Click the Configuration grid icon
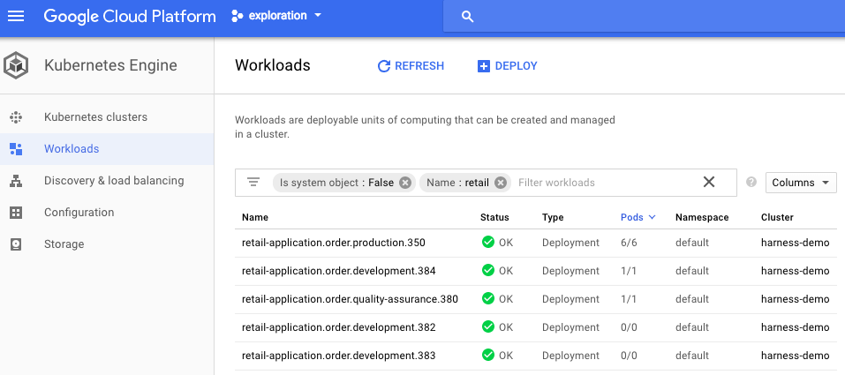This screenshot has width=845, height=375. point(16,213)
